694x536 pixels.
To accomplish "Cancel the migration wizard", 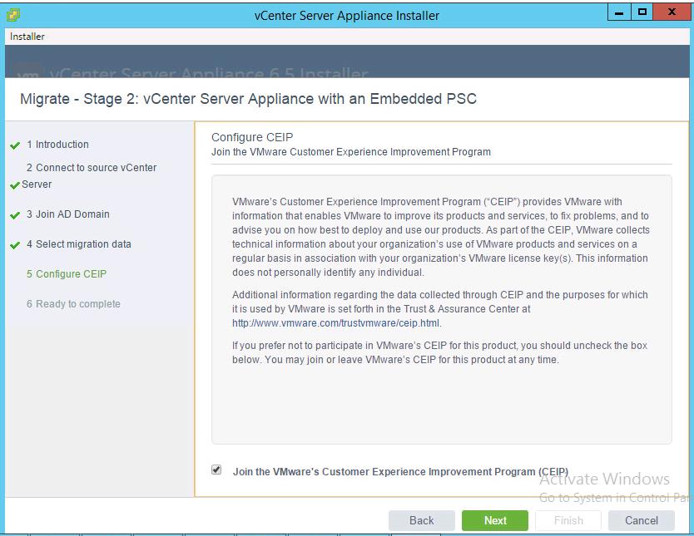I will click(x=642, y=520).
